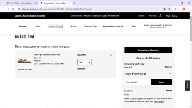Select the Subtotal label text
The width and height of the screenshot is (192, 108).
click(x=128, y=67)
